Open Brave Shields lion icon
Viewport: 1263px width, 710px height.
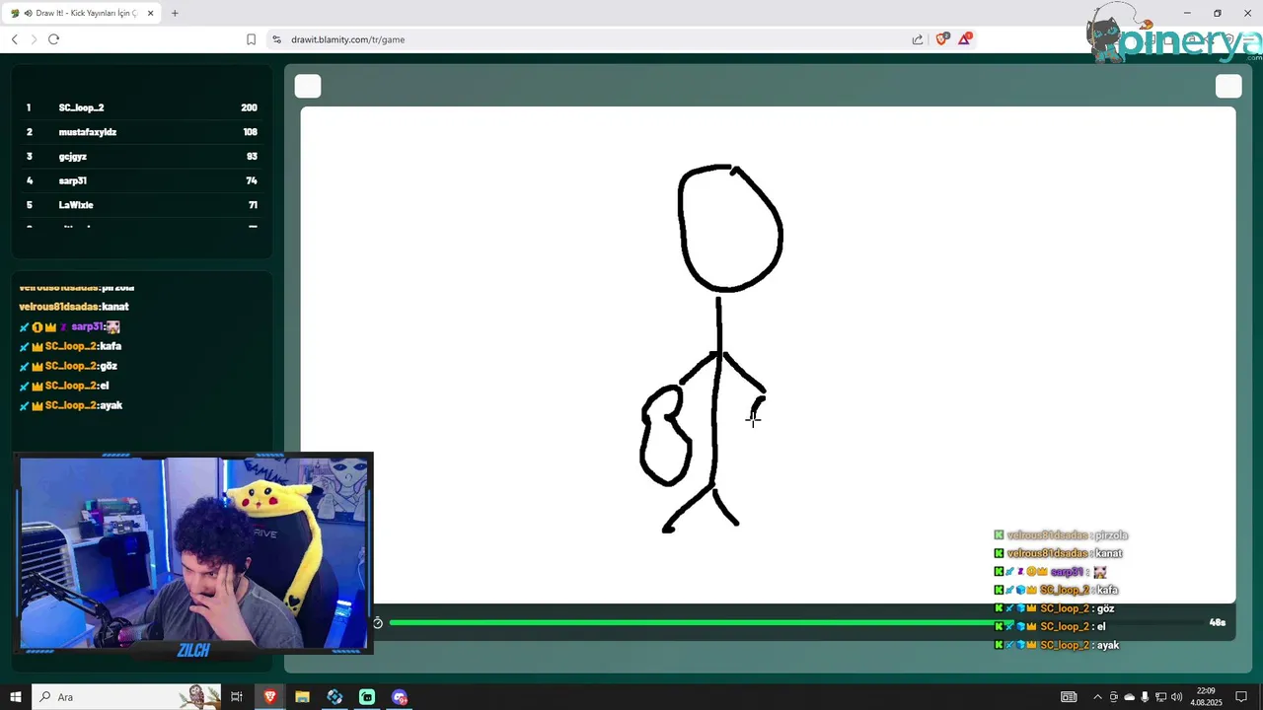(x=941, y=38)
